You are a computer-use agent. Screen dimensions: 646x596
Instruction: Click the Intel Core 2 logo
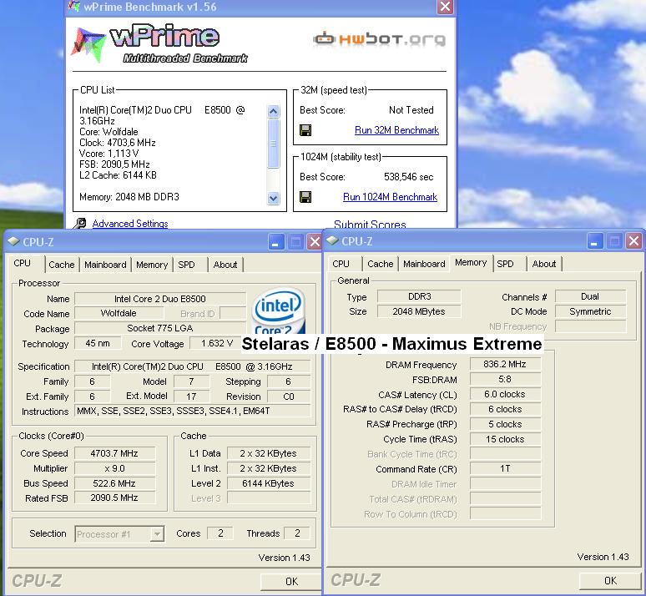point(279,311)
